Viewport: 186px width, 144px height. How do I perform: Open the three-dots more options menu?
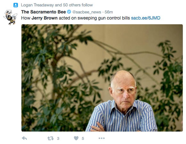tap(102, 138)
